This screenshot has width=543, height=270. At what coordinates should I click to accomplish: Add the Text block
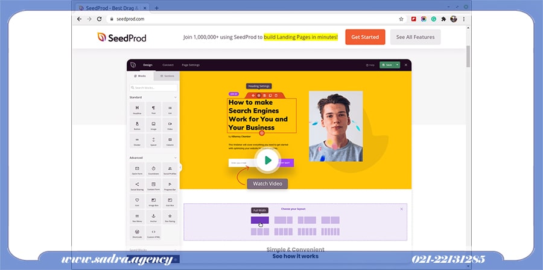pos(153,109)
